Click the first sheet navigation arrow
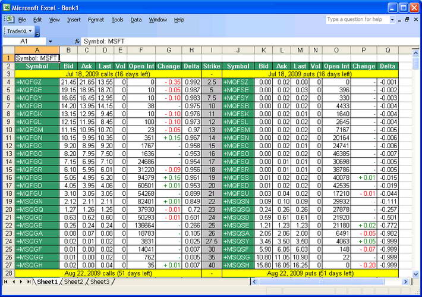The image size is (422, 297). pos(6,282)
